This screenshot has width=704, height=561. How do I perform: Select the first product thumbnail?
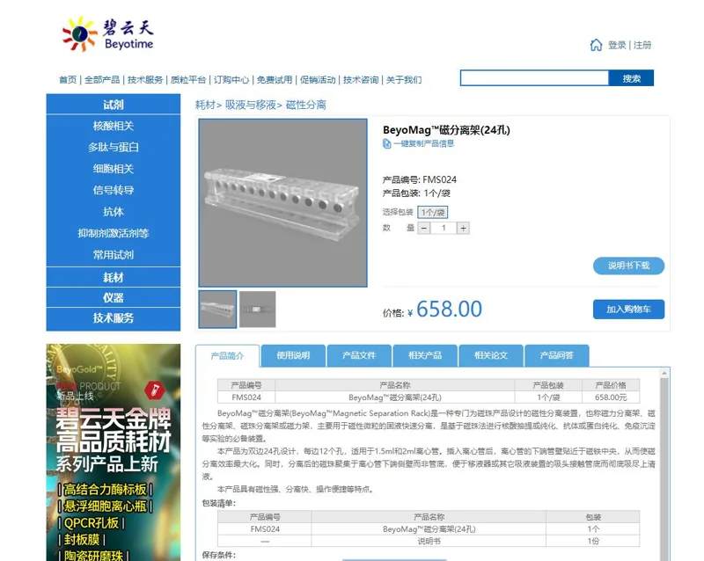217,310
